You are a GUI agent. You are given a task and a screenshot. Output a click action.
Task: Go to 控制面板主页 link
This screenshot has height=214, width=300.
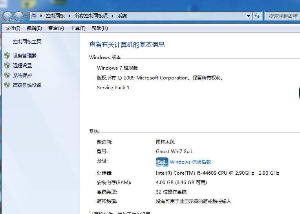click(x=27, y=42)
